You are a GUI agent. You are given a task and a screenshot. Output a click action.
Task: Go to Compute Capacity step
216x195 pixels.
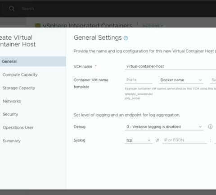(x=20, y=74)
